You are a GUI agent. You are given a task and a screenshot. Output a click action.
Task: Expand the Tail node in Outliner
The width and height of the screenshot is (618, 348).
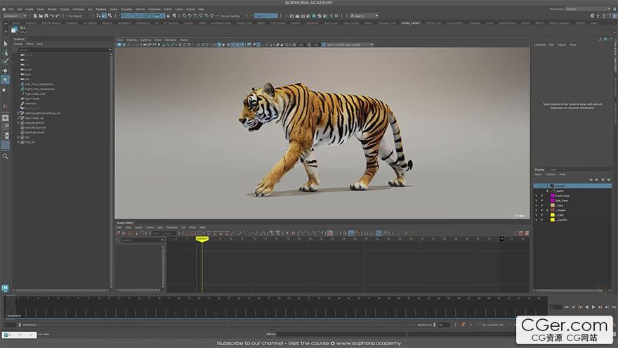[x=18, y=137]
